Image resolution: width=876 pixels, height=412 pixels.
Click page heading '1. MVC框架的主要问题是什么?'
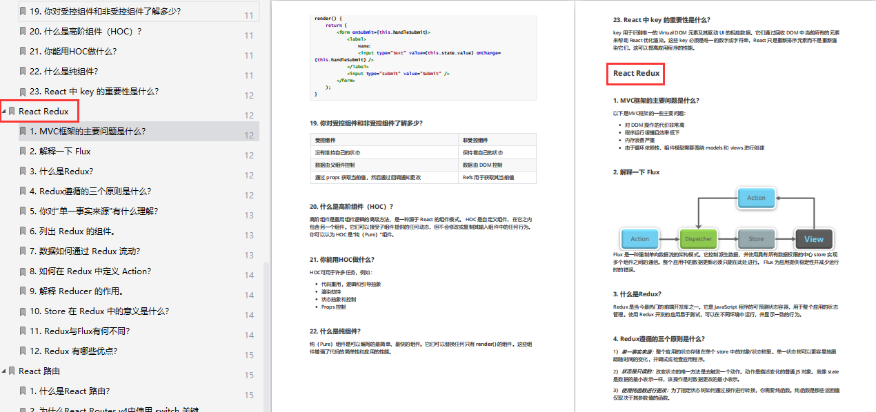pos(656,100)
